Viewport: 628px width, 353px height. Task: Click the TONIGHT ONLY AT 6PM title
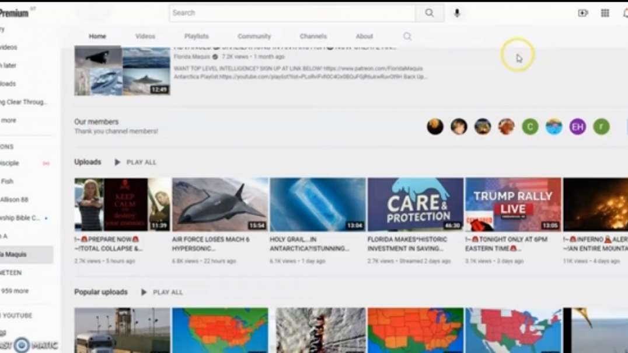[x=506, y=244]
